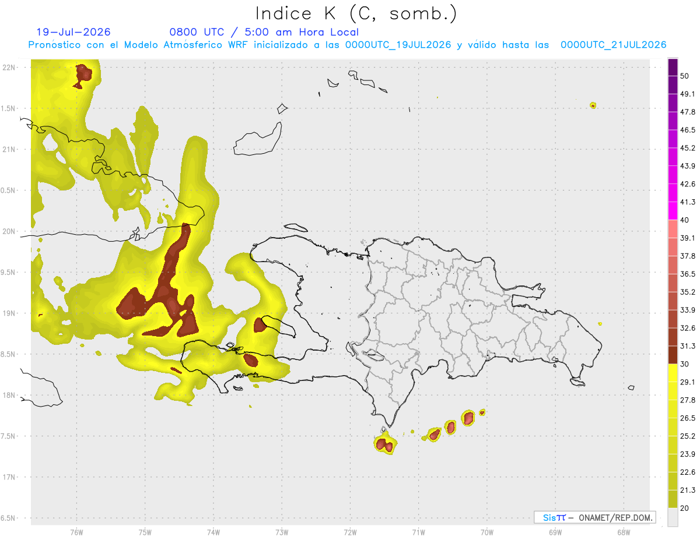The image size is (700, 540).
Task: Click the gray colorbar swatch below 20
Action: [x=673, y=517]
